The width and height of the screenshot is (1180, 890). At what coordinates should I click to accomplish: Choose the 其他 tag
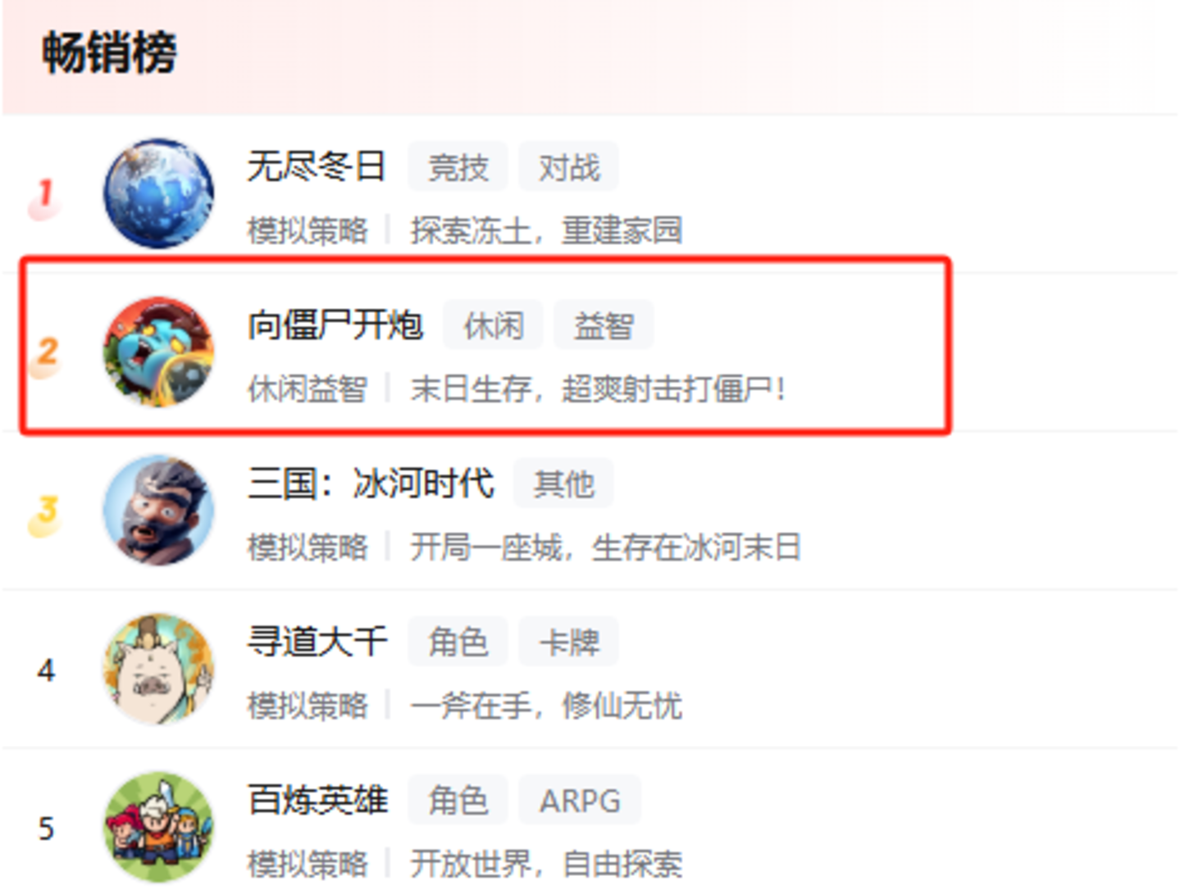click(563, 484)
